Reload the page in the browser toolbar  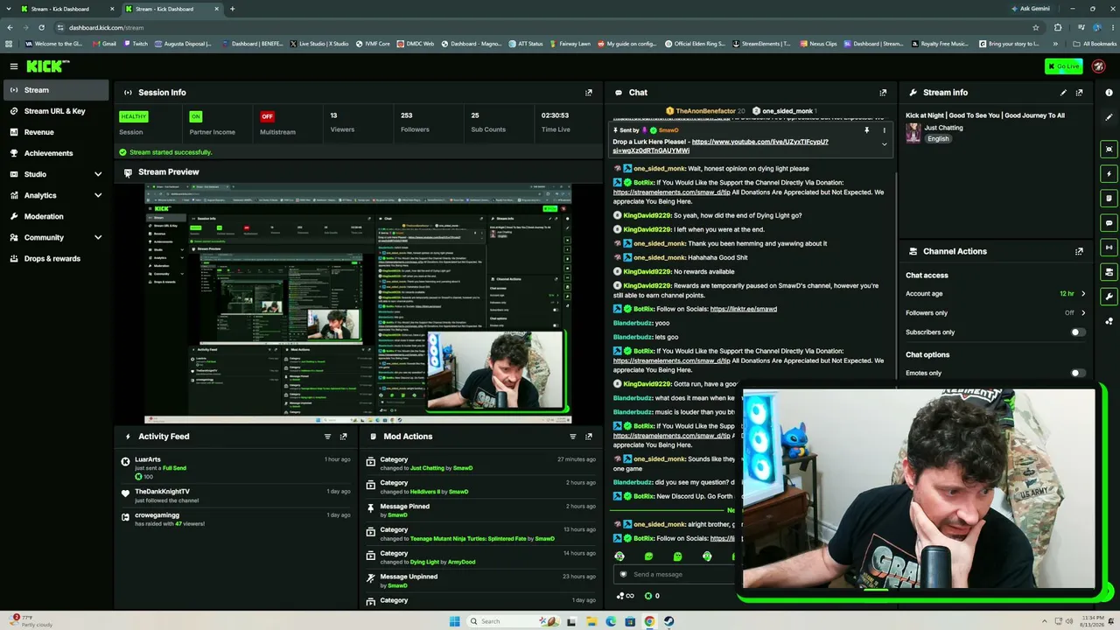click(40, 27)
